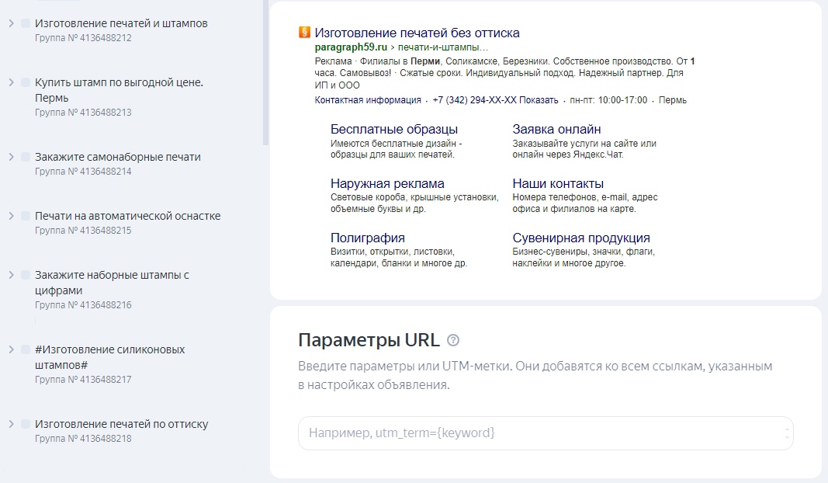
Task: Expand the Купить штамп по выгодной цене group
Action: pos(12,82)
